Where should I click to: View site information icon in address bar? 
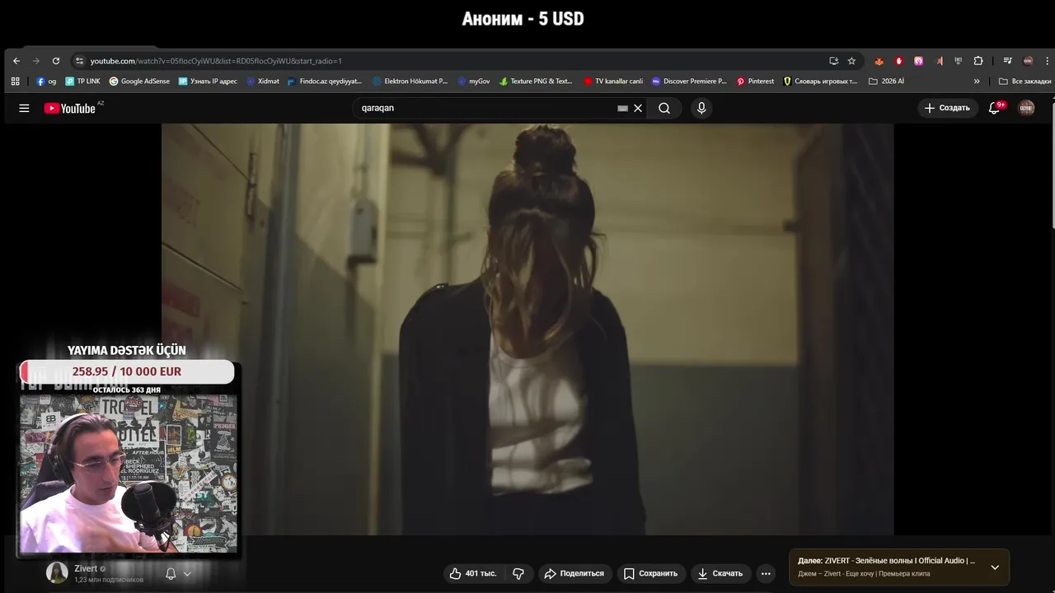(79, 61)
